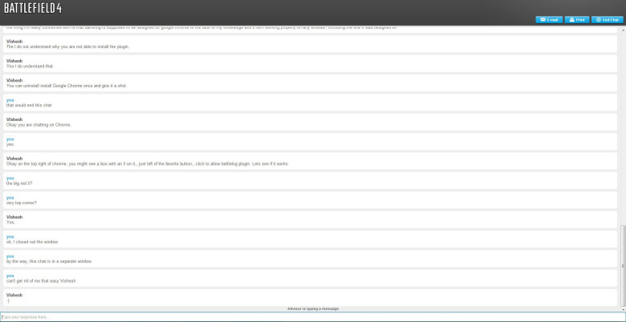Click the chat scrollbar up arrow
The height and width of the screenshot is (322, 626).
(624, 30)
